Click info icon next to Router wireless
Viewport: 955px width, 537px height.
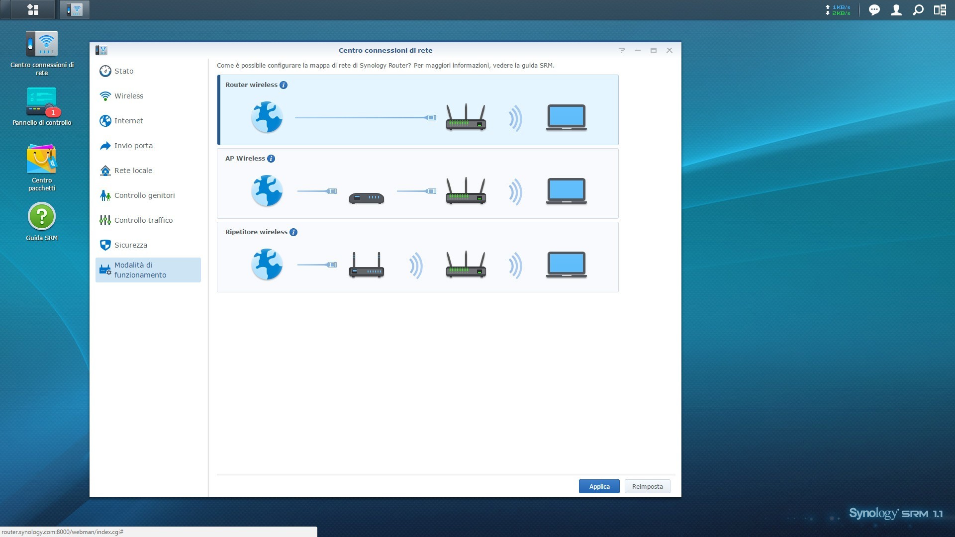click(x=284, y=85)
